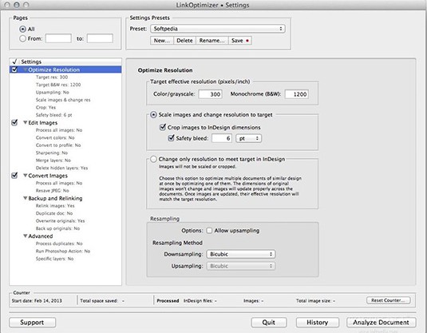Select the Edit Images settings row
This screenshot has height=333, width=427.
point(65,123)
